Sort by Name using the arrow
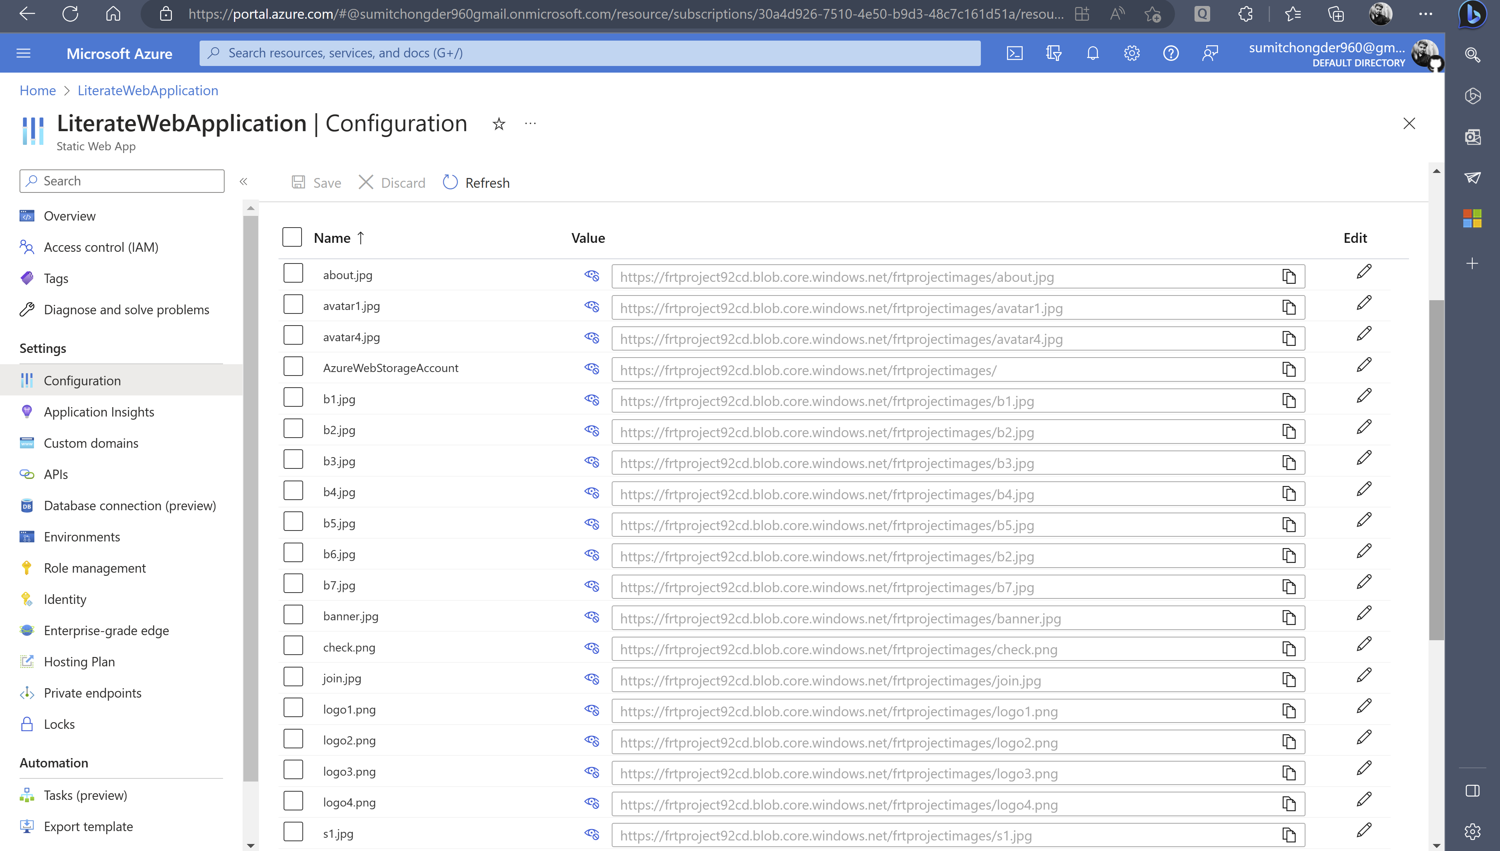The image size is (1500, 851). [360, 237]
